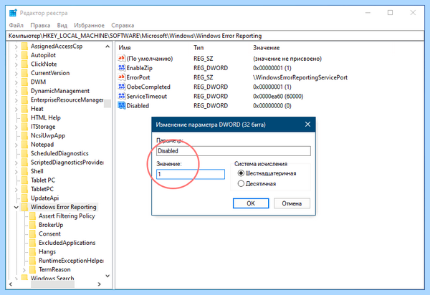Click the EnableZip DWORD value icon
This screenshot has height=295, width=430.
(122, 67)
